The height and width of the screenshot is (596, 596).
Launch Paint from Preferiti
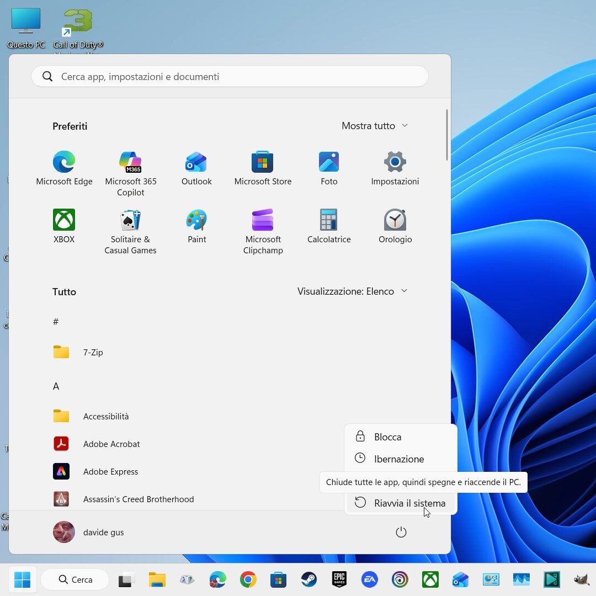(196, 226)
